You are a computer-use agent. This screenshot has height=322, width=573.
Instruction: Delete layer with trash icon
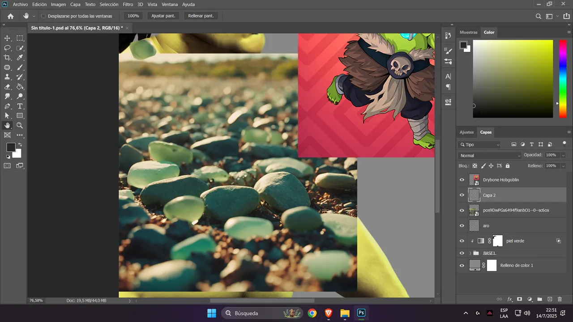560,299
